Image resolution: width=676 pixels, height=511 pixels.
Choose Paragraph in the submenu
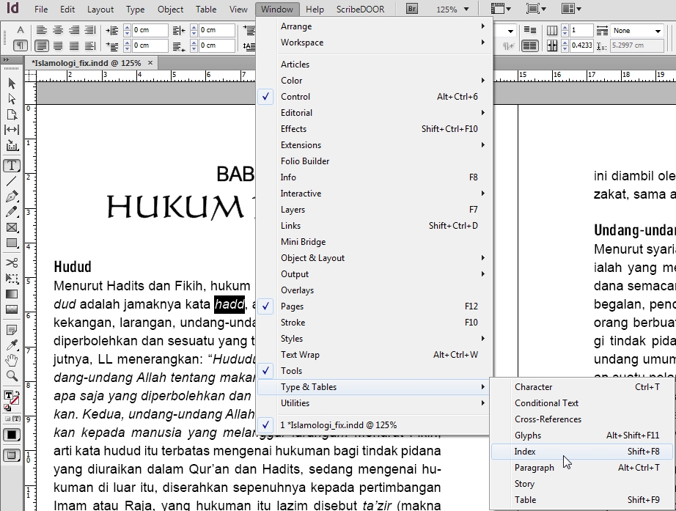581,468
